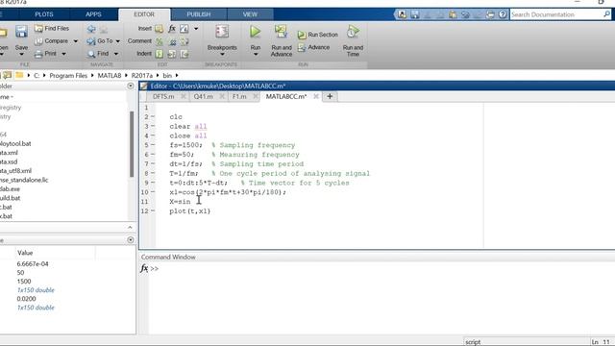Switch to the PLOTS tab

(44, 14)
